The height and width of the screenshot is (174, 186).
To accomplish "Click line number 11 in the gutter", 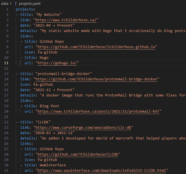I will (6, 63).
